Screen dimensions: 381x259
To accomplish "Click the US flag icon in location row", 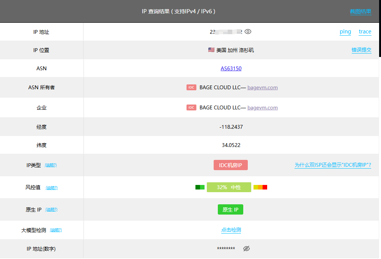I will pyautogui.click(x=211, y=50).
